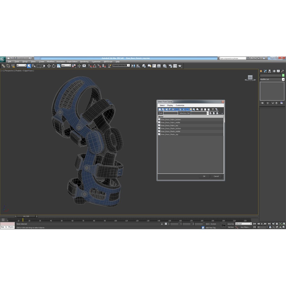Toggle Display Geometry filter in Select From Scene
286x286 pixels.
pyautogui.click(x=160, y=109)
